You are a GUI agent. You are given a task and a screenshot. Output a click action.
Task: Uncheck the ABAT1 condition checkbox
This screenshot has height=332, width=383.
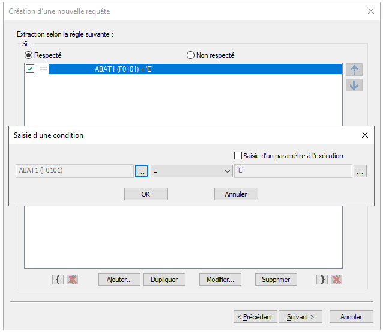click(x=30, y=69)
